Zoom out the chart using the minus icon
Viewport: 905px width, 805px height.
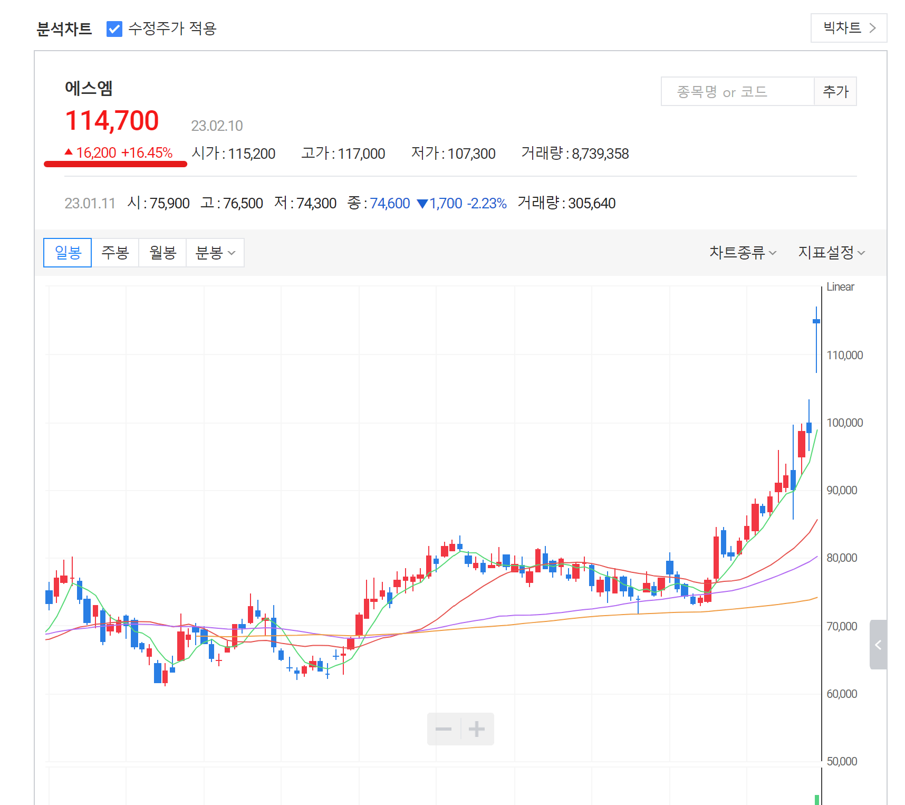tap(445, 729)
